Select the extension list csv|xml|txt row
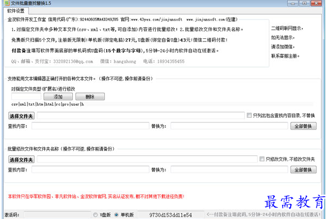Screen dimensions: 330x219 point(162,104)
